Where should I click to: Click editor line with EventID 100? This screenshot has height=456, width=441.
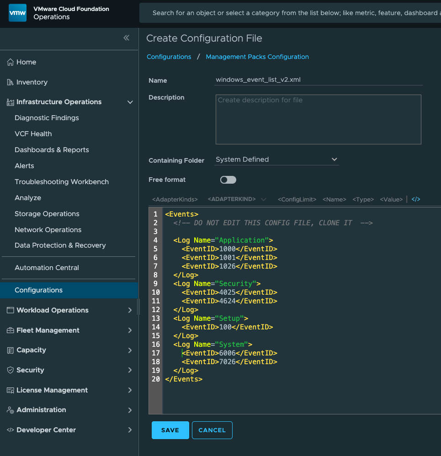(x=227, y=327)
